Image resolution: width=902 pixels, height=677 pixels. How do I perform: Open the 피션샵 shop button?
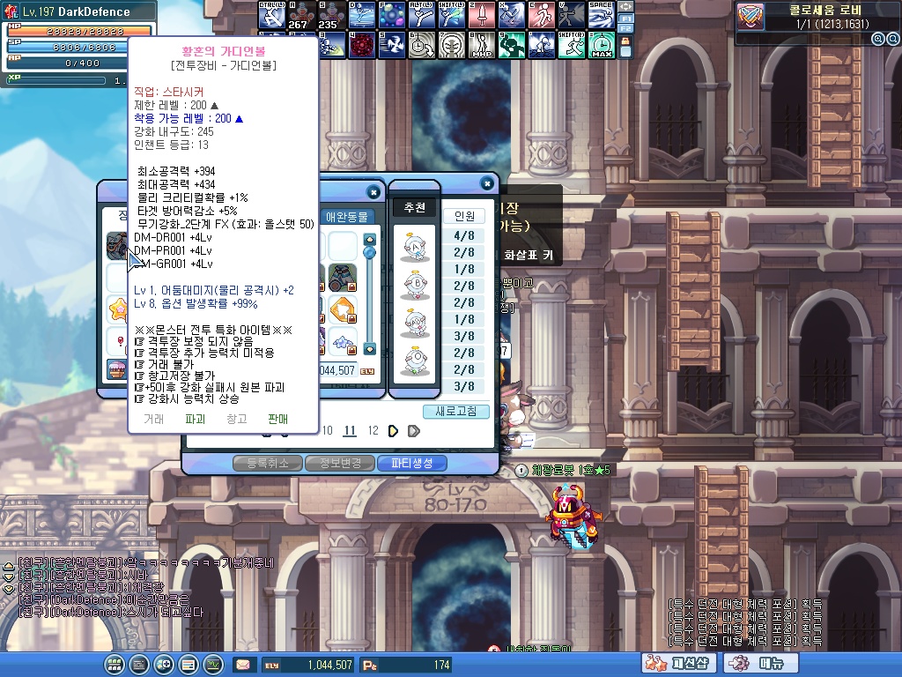click(x=679, y=664)
